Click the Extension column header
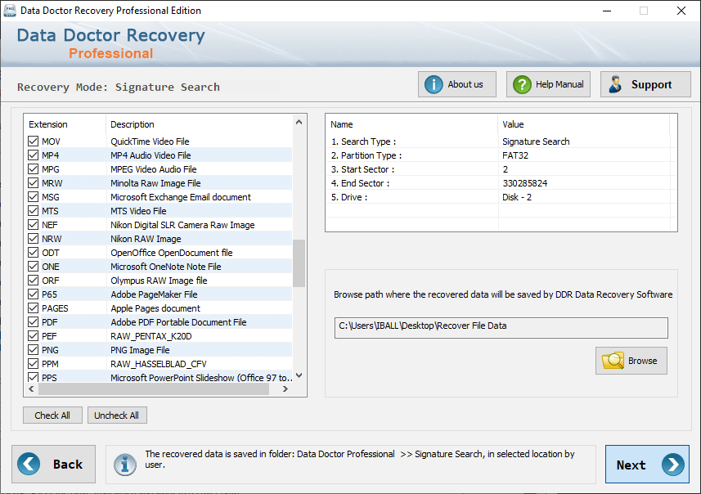This screenshot has width=701, height=494. (65, 124)
